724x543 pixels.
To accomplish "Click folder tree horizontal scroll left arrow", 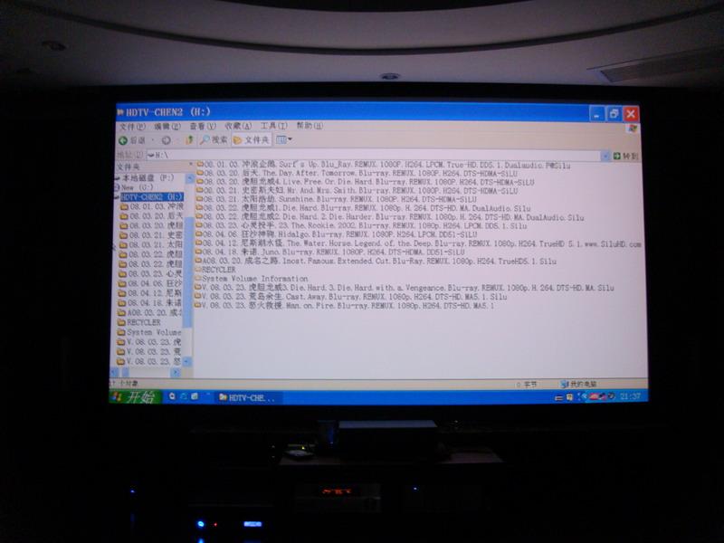I will pyautogui.click(x=115, y=372).
